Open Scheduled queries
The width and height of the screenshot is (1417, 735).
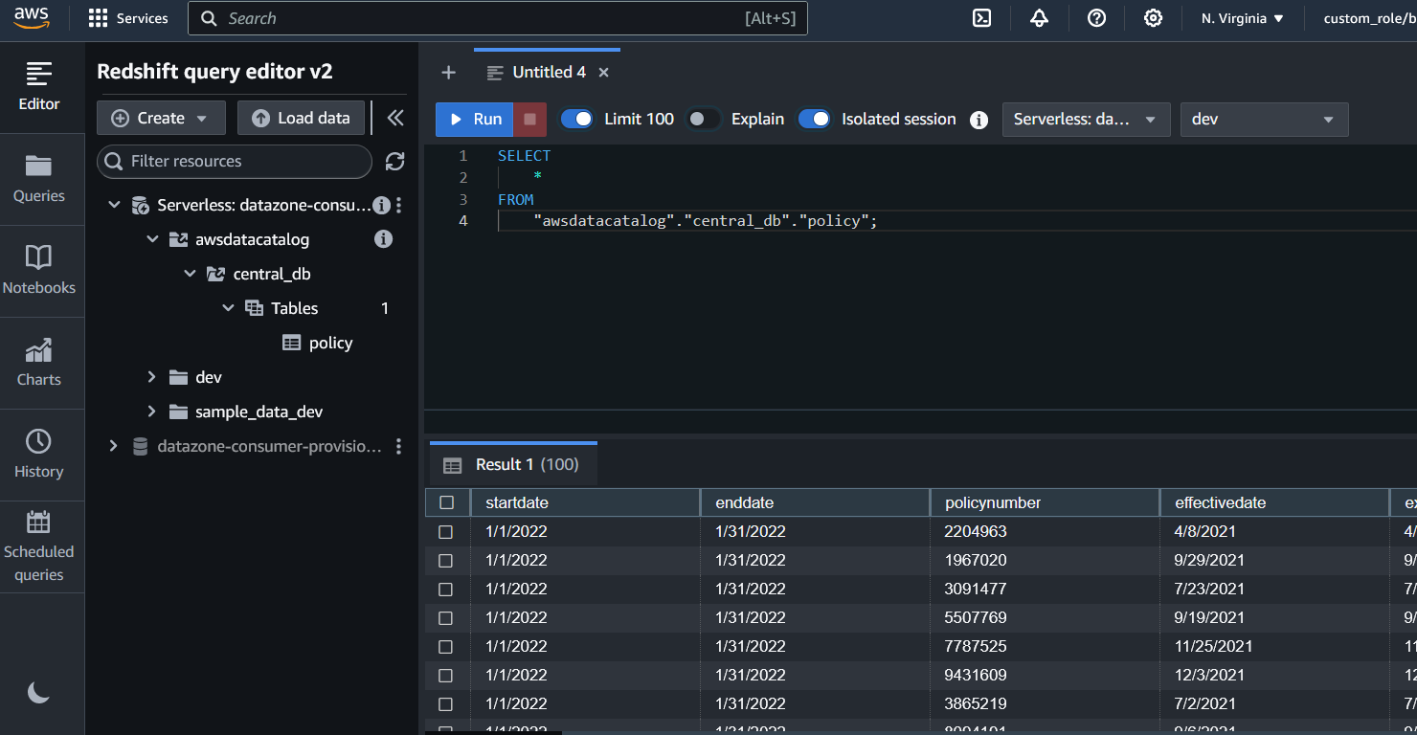(x=39, y=546)
